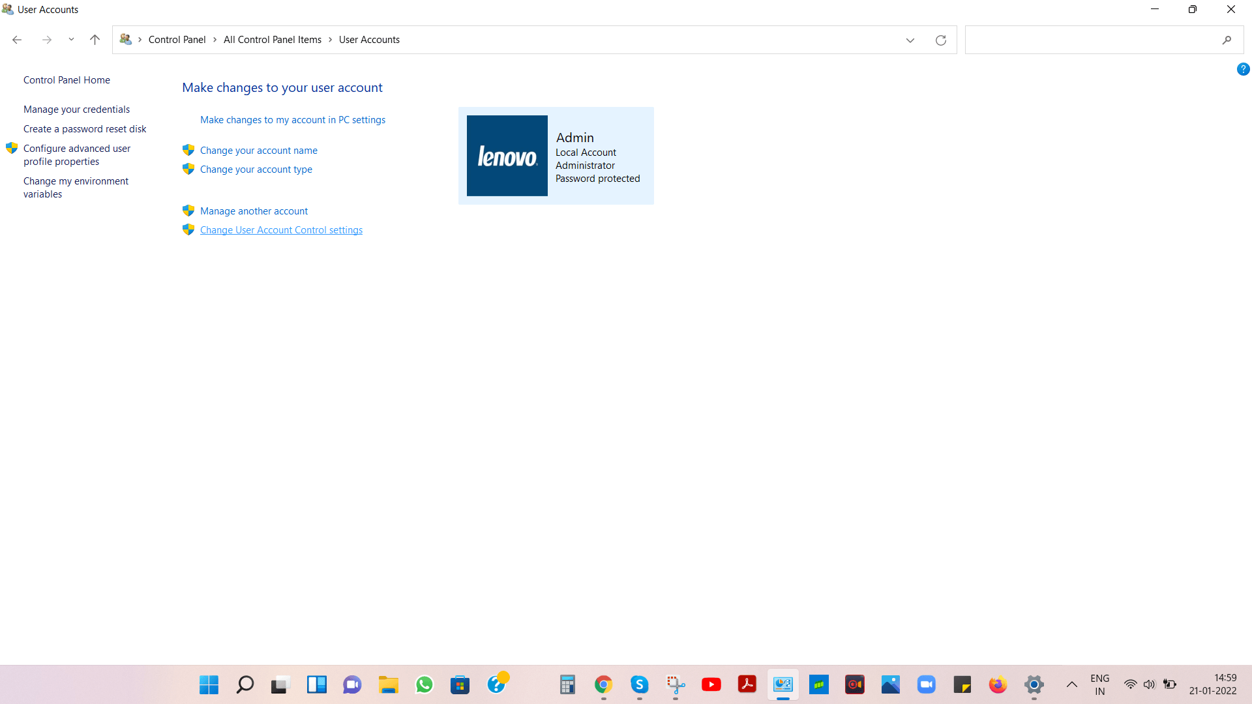Viewport: 1252px width, 704px height.
Task: Click Change User Account Control settings
Action: [281, 229]
